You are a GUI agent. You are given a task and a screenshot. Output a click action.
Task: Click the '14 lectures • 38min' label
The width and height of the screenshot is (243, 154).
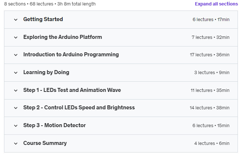pos(209,108)
